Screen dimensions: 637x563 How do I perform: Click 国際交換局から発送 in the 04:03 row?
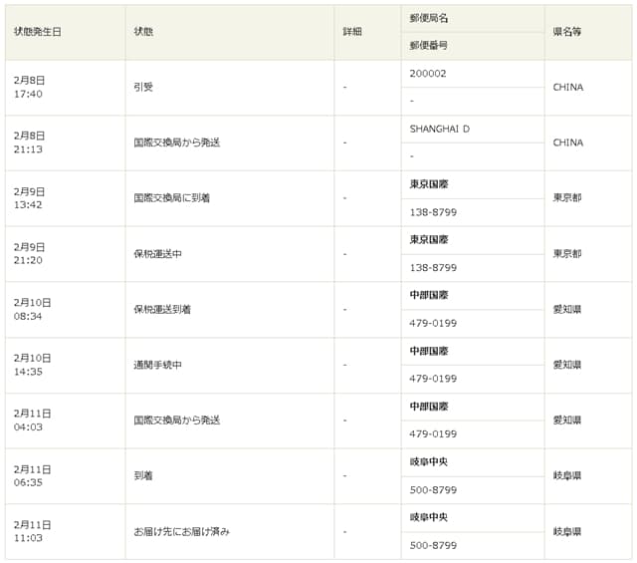tap(177, 421)
